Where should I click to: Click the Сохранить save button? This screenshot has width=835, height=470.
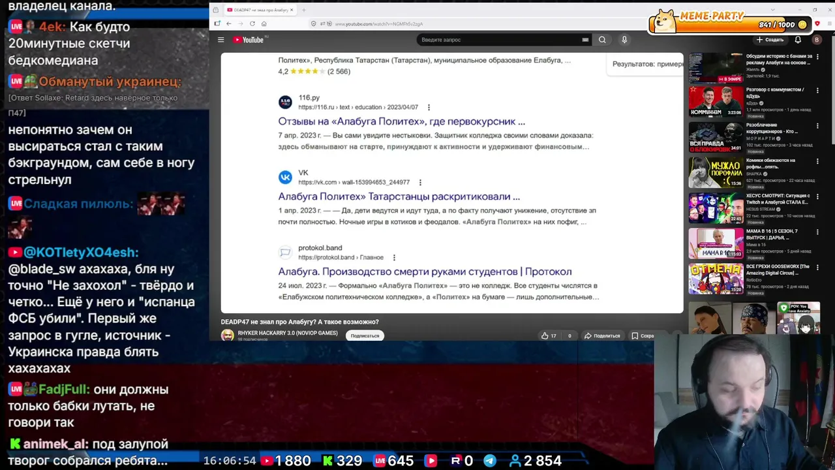click(643, 336)
